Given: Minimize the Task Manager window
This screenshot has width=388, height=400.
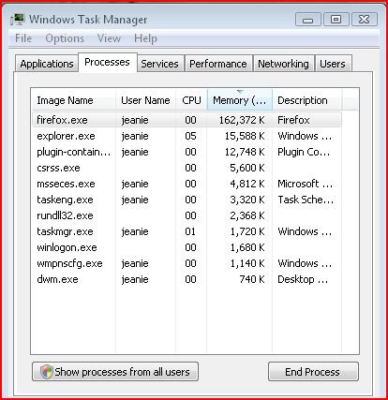Looking at the screenshot, I should (308, 20).
